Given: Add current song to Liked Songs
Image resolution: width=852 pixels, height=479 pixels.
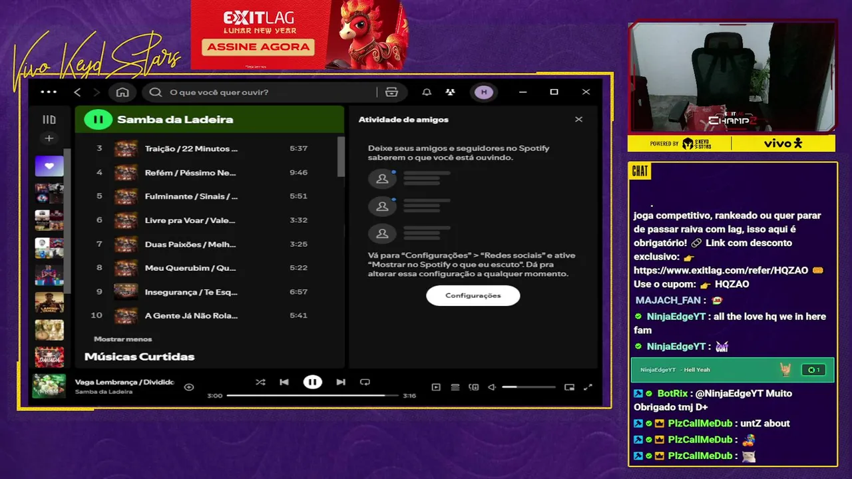Looking at the screenshot, I should click(x=189, y=387).
